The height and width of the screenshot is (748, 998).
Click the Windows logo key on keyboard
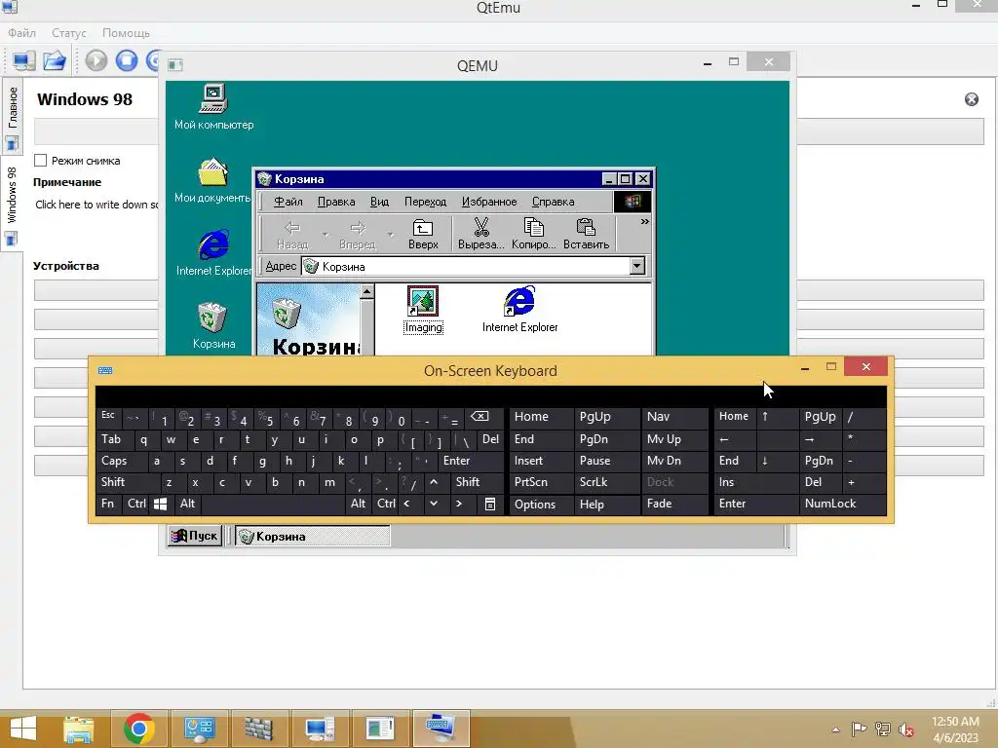pos(161,504)
